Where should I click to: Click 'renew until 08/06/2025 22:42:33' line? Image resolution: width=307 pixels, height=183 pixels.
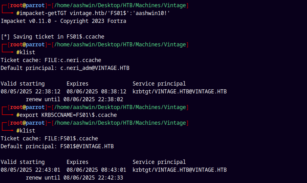(x=74, y=178)
